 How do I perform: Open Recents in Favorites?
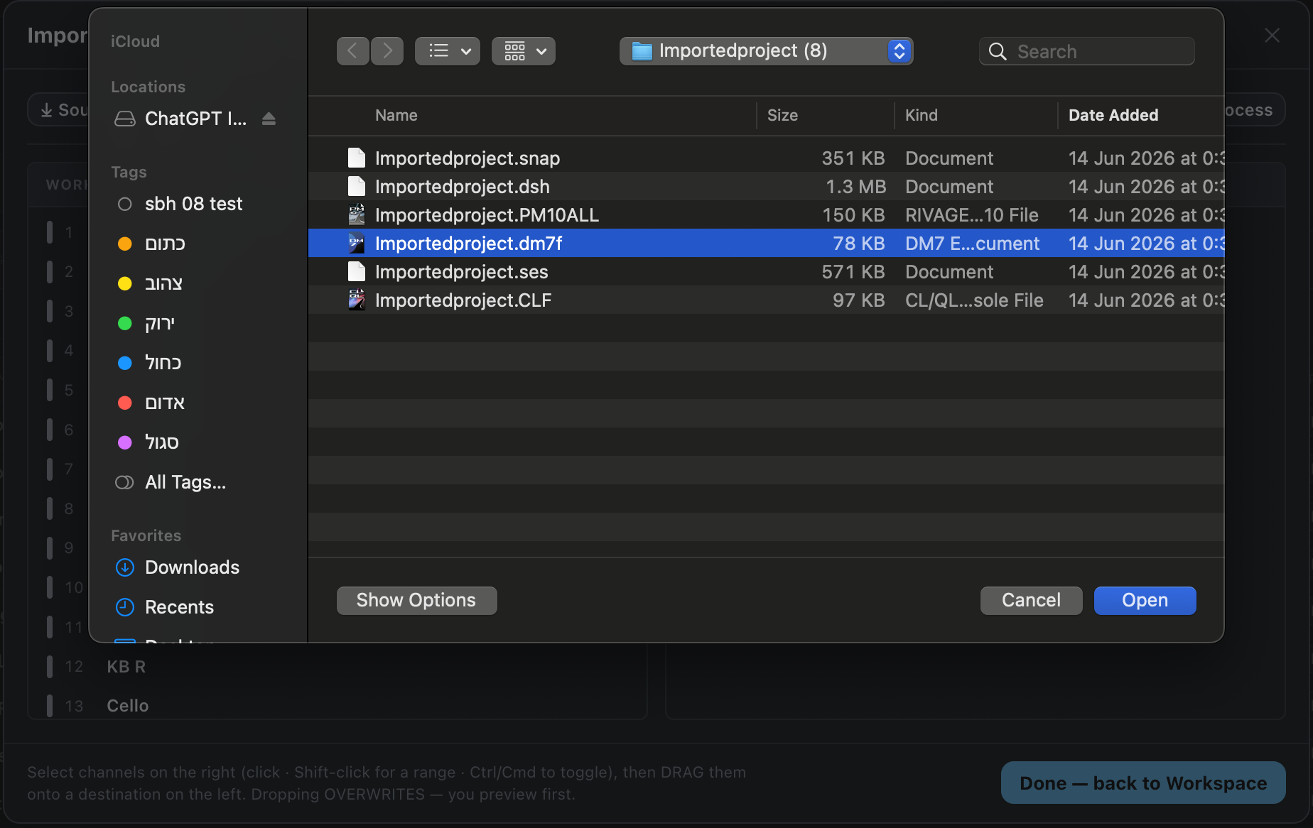pos(164,607)
